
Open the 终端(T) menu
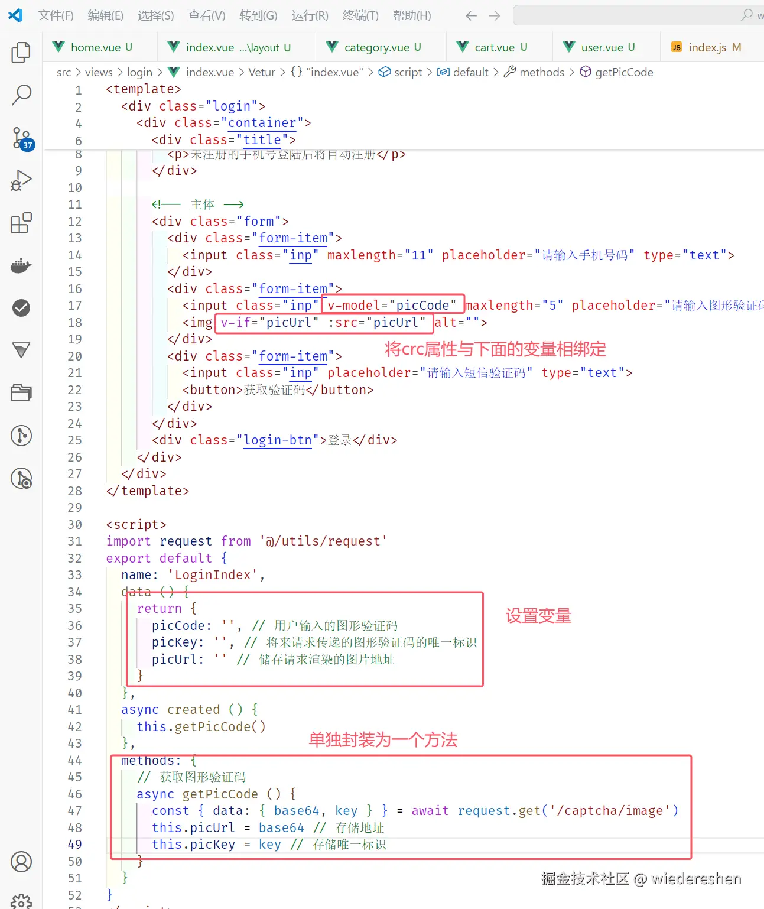coord(360,15)
